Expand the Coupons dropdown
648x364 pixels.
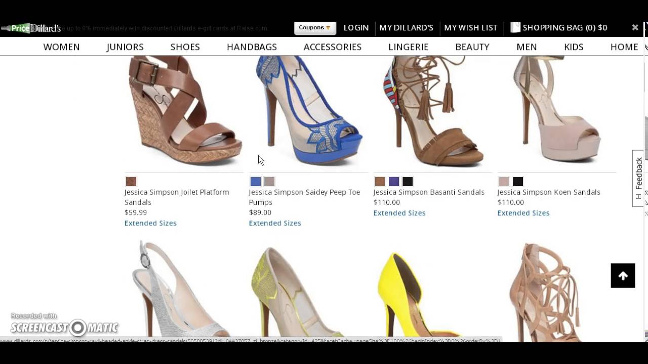(x=315, y=28)
